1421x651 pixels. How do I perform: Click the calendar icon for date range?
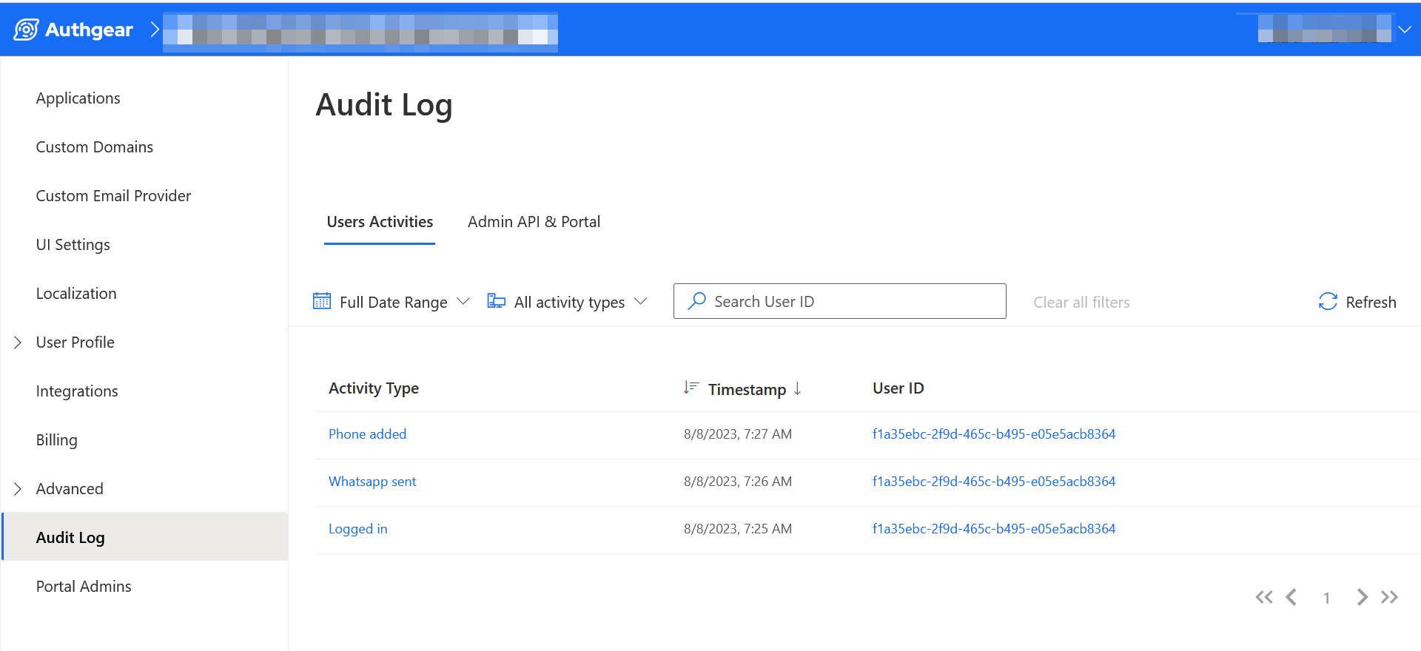(322, 301)
